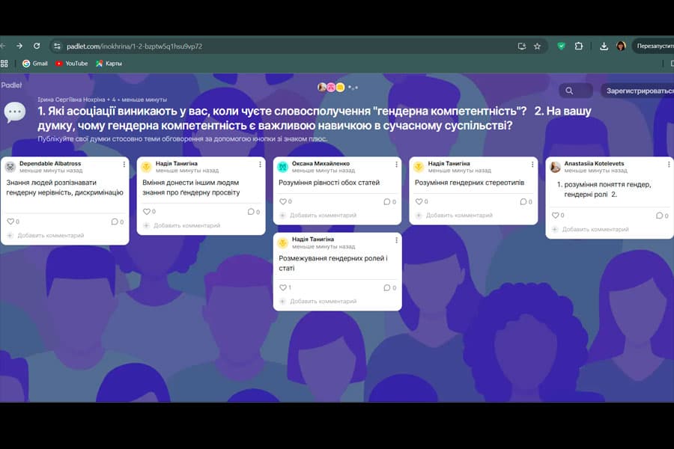Click the avatar on 'Розмежування гендерних ролей' post
This screenshot has height=449, width=674.
pos(283,242)
